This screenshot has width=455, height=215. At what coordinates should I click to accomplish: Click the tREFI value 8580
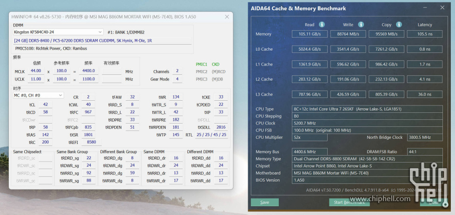click(92, 142)
